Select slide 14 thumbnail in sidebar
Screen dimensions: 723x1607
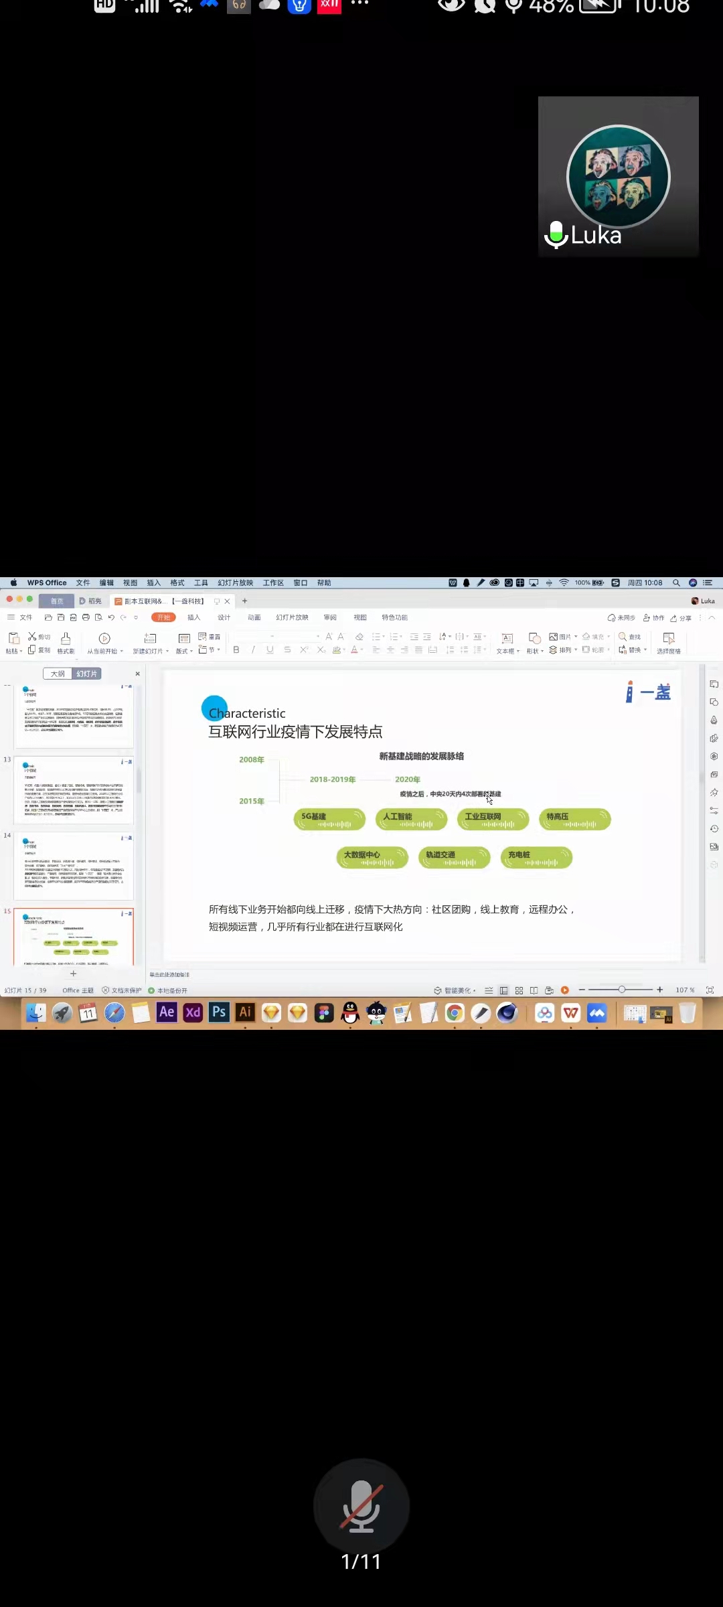[x=74, y=866]
